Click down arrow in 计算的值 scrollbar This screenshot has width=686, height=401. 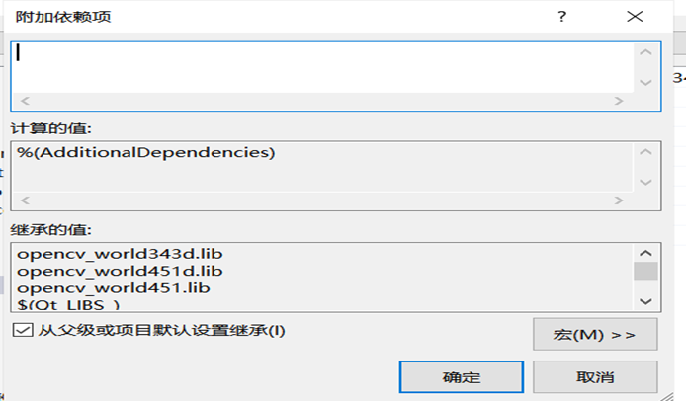coord(645,182)
